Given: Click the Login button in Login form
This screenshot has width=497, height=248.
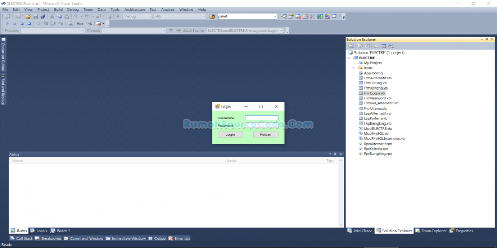Looking at the screenshot, I should point(230,135).
